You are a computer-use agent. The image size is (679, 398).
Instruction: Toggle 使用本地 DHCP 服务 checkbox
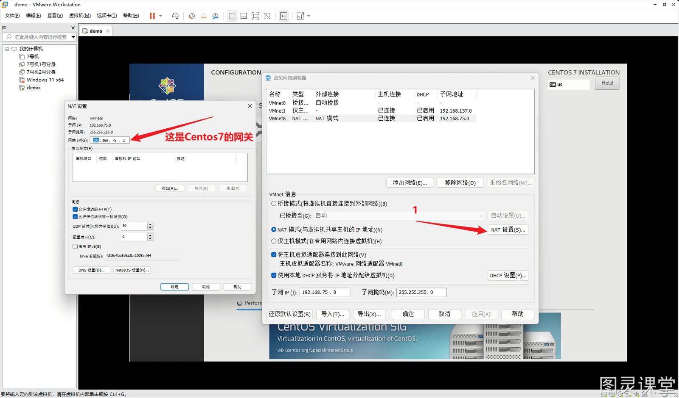tap(274, 275)
